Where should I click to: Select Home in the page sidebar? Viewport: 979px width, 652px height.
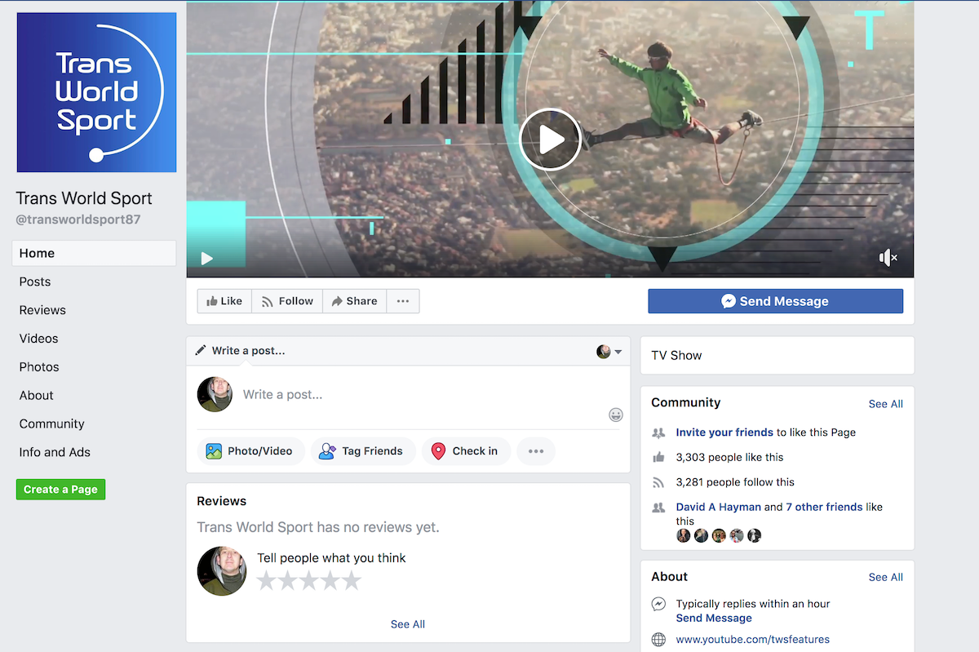coord(94,253)
